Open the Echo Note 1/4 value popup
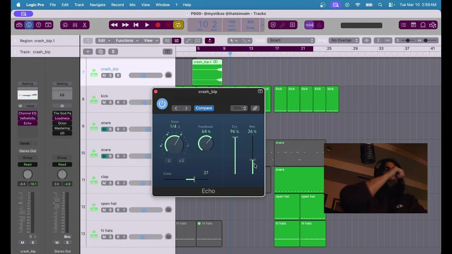Screen dimensions: 452x254 click(175, 127)
